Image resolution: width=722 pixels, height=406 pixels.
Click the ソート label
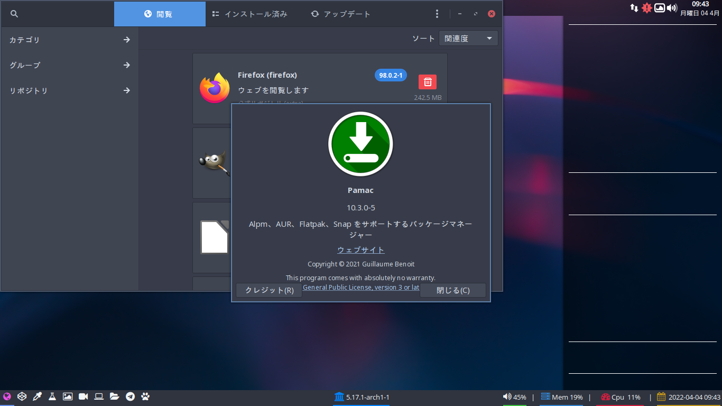pyautogui.click(x=423, y=39)
